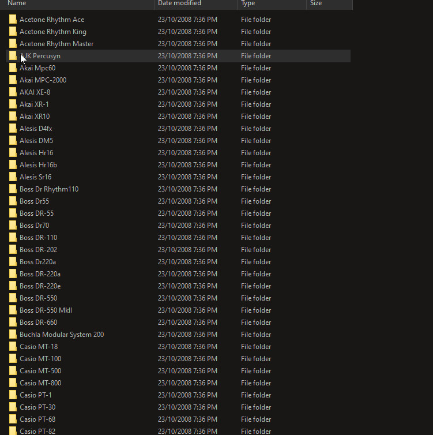Select the Akai MPC-2000 folder name

(x=43, y=80)
